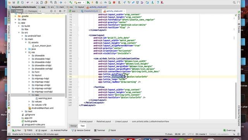Switch to Text view tab
Screen dimensions: 248x140
(x=83, y=126)
